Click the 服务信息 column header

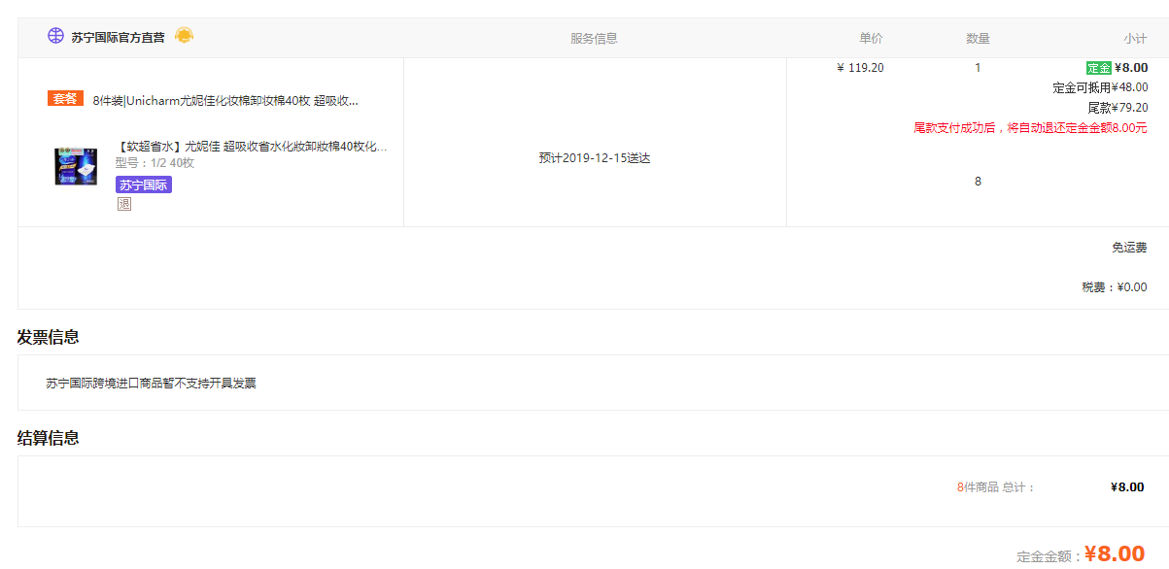594,39
